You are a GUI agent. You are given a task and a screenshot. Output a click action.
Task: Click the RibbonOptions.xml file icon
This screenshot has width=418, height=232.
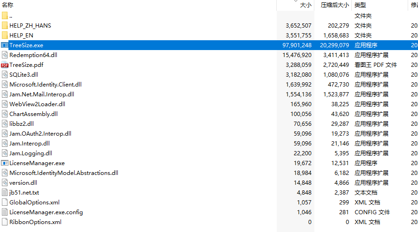click(5, 222)
